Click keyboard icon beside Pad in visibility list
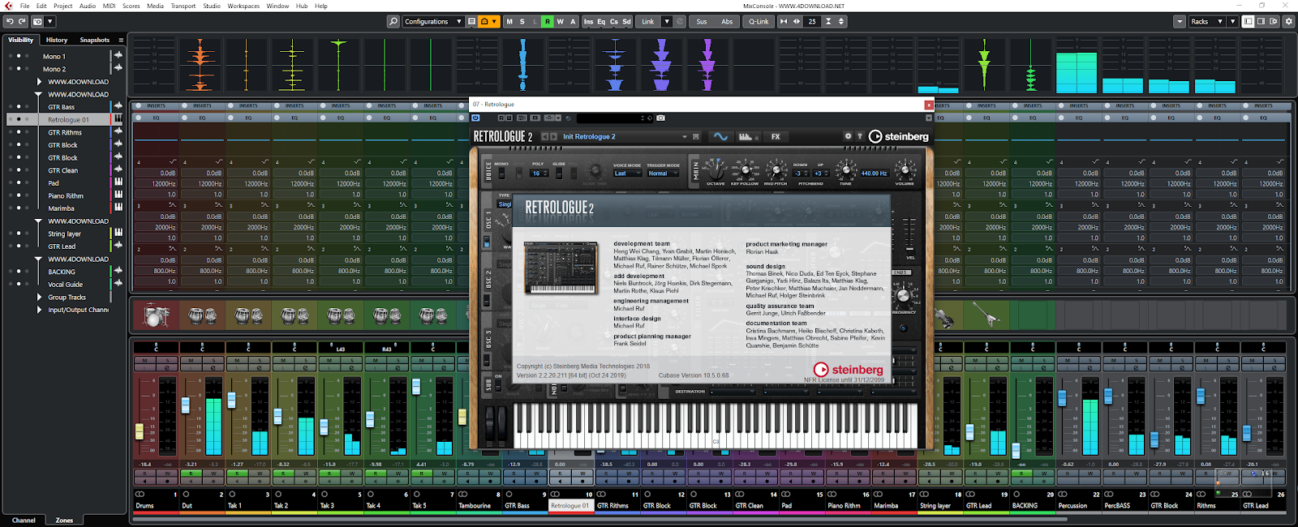 tap(118, 182)
